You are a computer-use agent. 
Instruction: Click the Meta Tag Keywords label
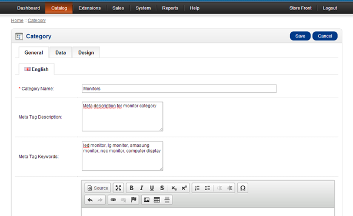click(38, 157)
